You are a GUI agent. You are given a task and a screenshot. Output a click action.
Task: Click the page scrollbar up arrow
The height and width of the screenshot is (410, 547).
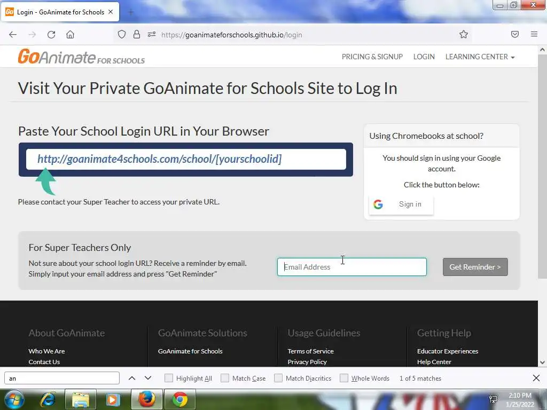click(x=542, y=50)
